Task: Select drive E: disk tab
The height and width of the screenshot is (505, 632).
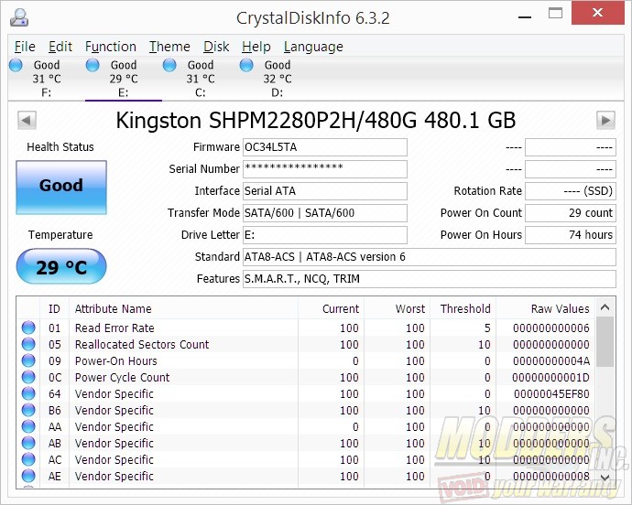Action: click(124, 79)
